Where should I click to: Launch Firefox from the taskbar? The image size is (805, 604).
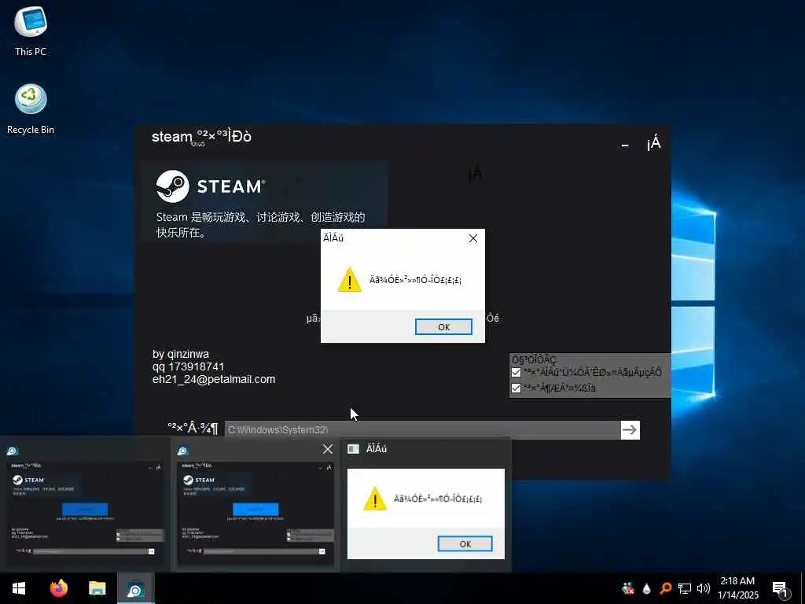pyautogui.click(x=58, y=588)
